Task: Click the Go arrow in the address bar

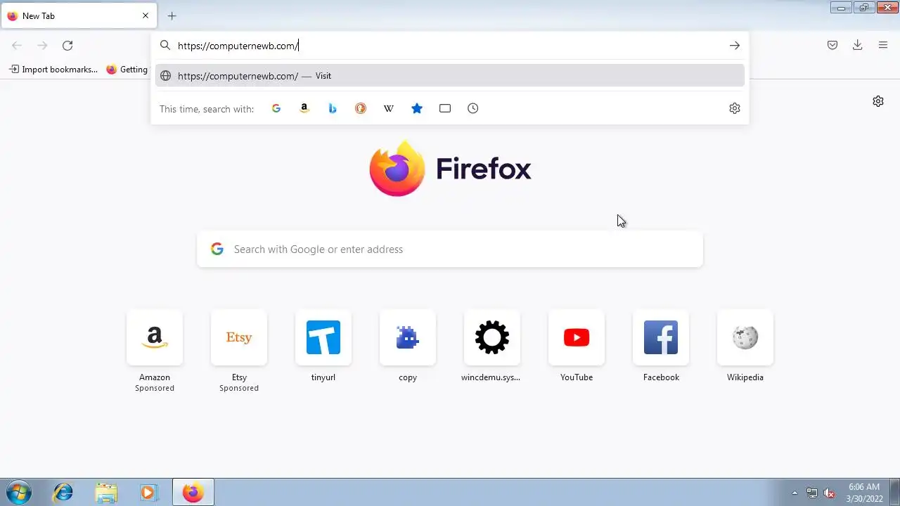Action: coord(735,46)
